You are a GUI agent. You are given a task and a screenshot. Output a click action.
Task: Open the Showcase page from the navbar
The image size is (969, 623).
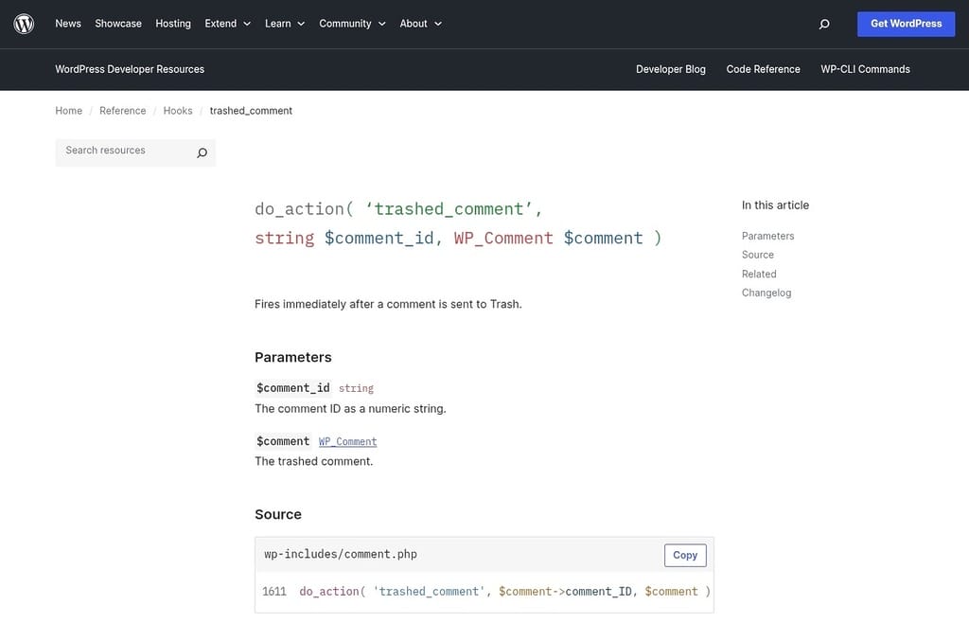tap(117, 23)
